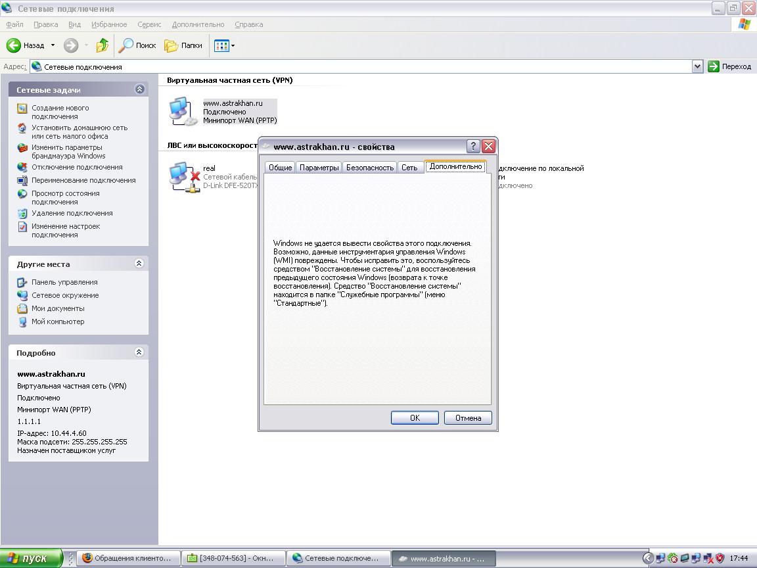Open the Сервис menu
The height and width of the screenshot is (568, 757).
click(149, 24)
